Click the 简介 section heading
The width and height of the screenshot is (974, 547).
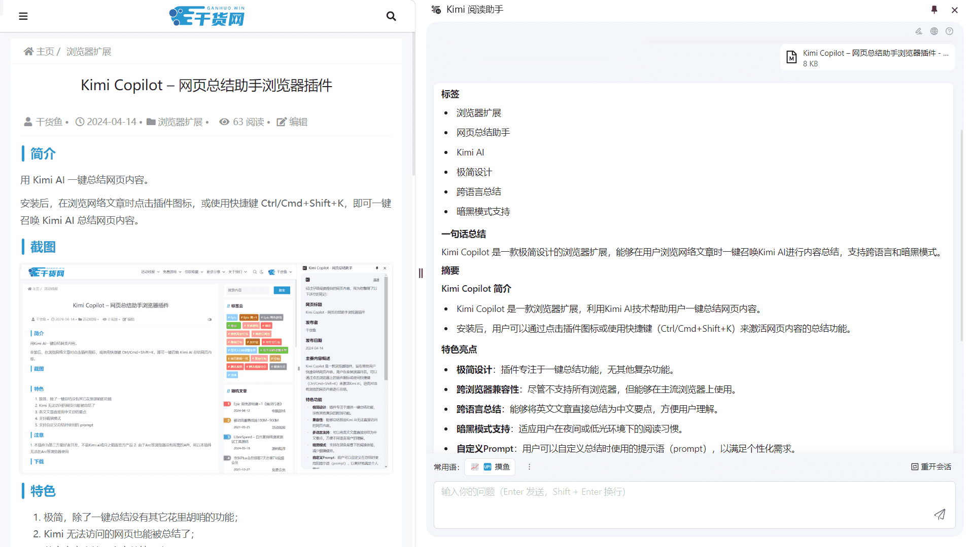pyautogui.click(x=43, y=154)
